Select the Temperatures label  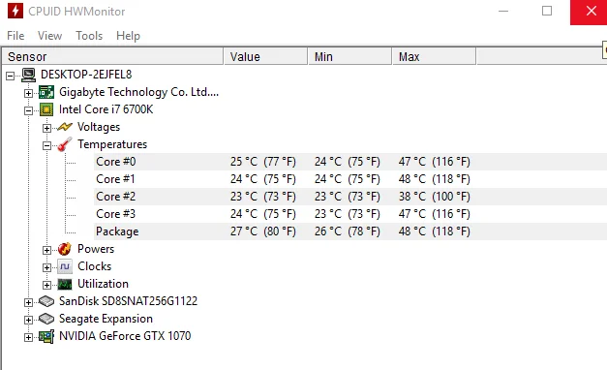[112, 144]
